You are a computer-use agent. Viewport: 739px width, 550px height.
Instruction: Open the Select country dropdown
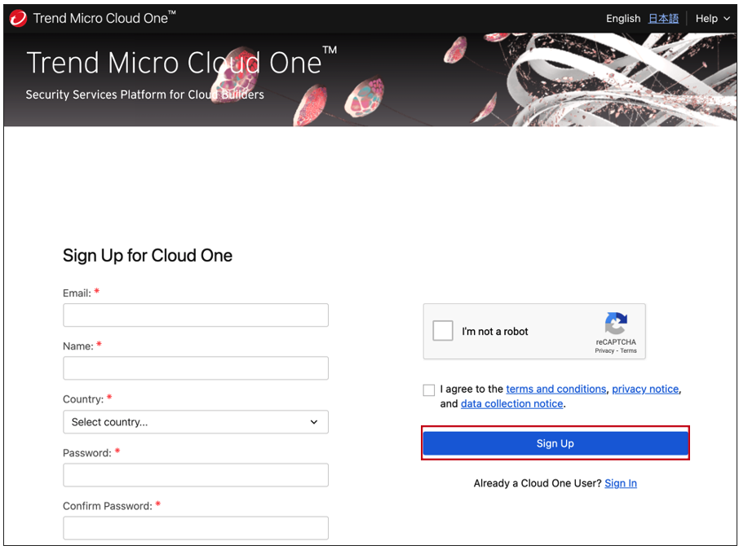click(196, 422)
